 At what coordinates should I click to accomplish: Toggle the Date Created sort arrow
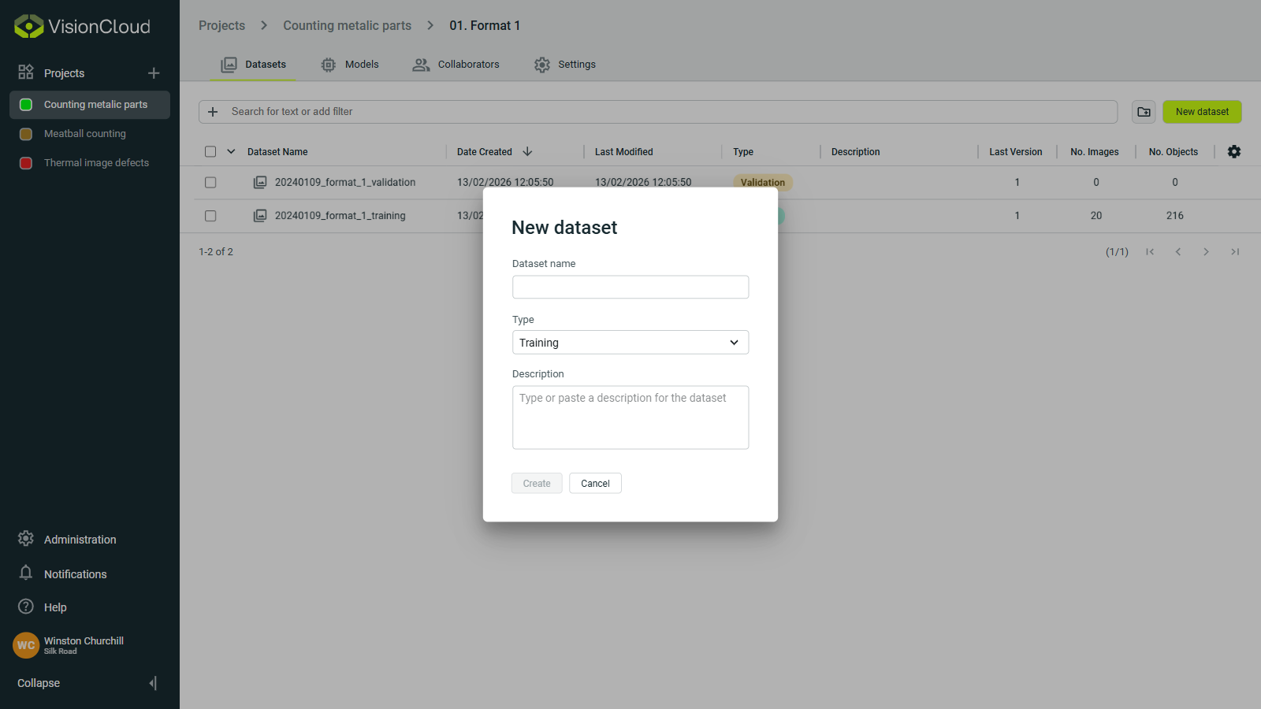click(x=526, y=151)
